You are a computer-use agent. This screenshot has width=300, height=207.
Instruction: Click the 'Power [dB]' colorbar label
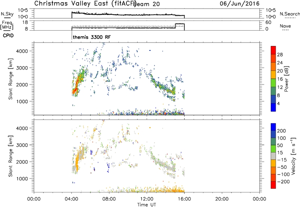click(x=286, y=79)
